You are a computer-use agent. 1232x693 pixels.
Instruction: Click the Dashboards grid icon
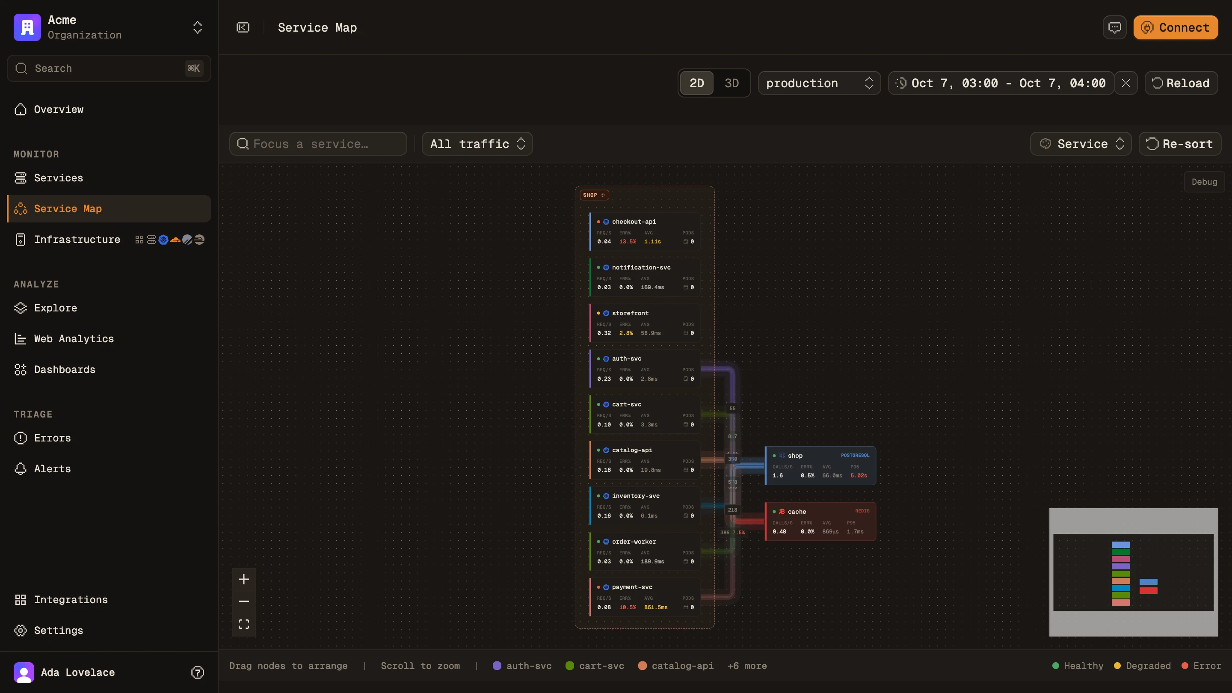tap(21, 370)
